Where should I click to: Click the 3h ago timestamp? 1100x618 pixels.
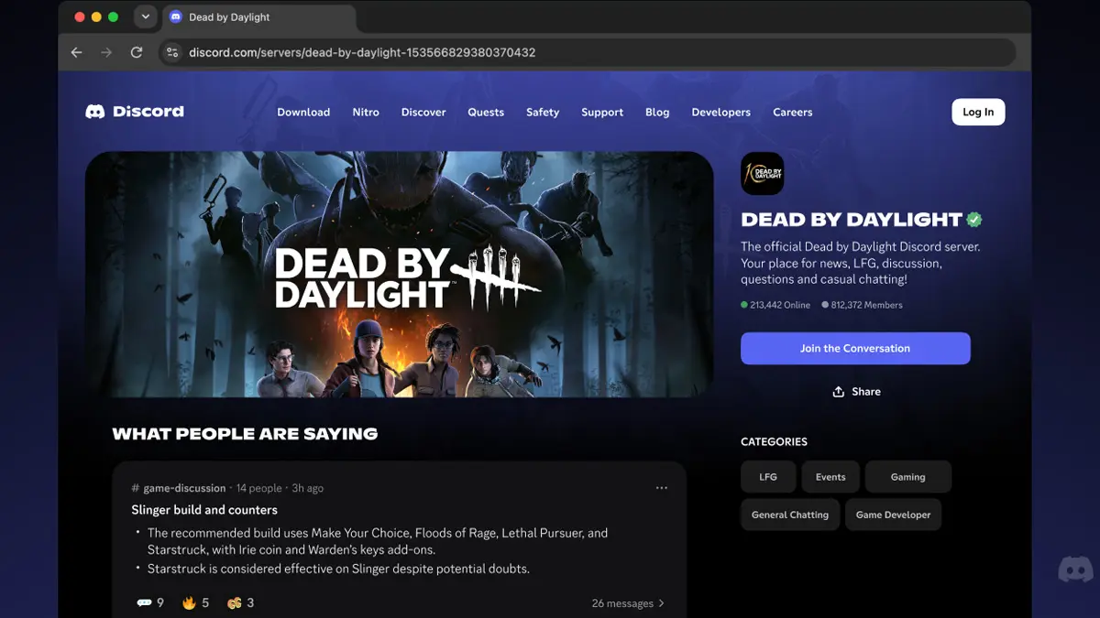click(308, 488)
